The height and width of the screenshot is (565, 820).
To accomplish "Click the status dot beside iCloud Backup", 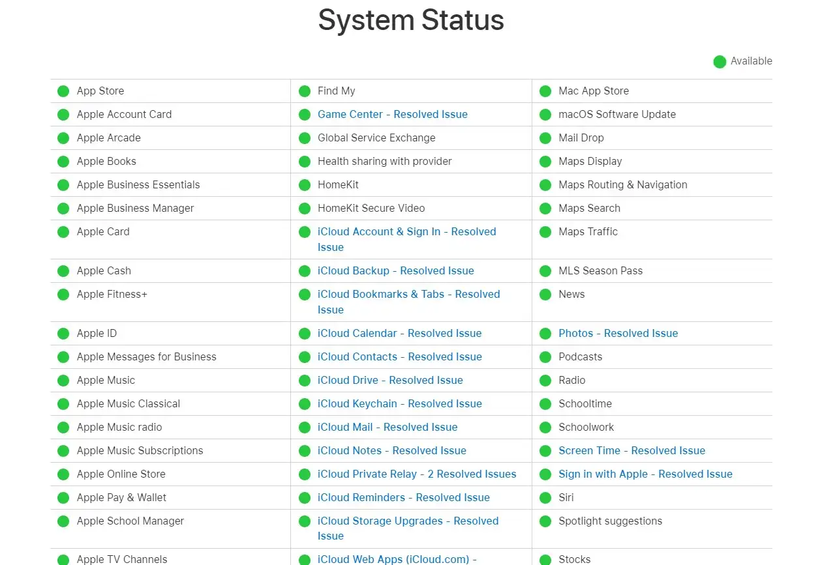I will point(305,271).
